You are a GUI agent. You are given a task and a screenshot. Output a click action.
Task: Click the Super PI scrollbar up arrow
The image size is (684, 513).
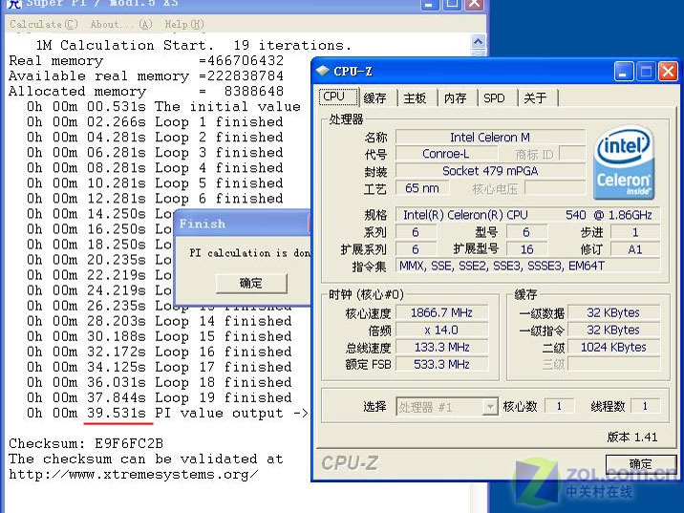pos(478,42)
